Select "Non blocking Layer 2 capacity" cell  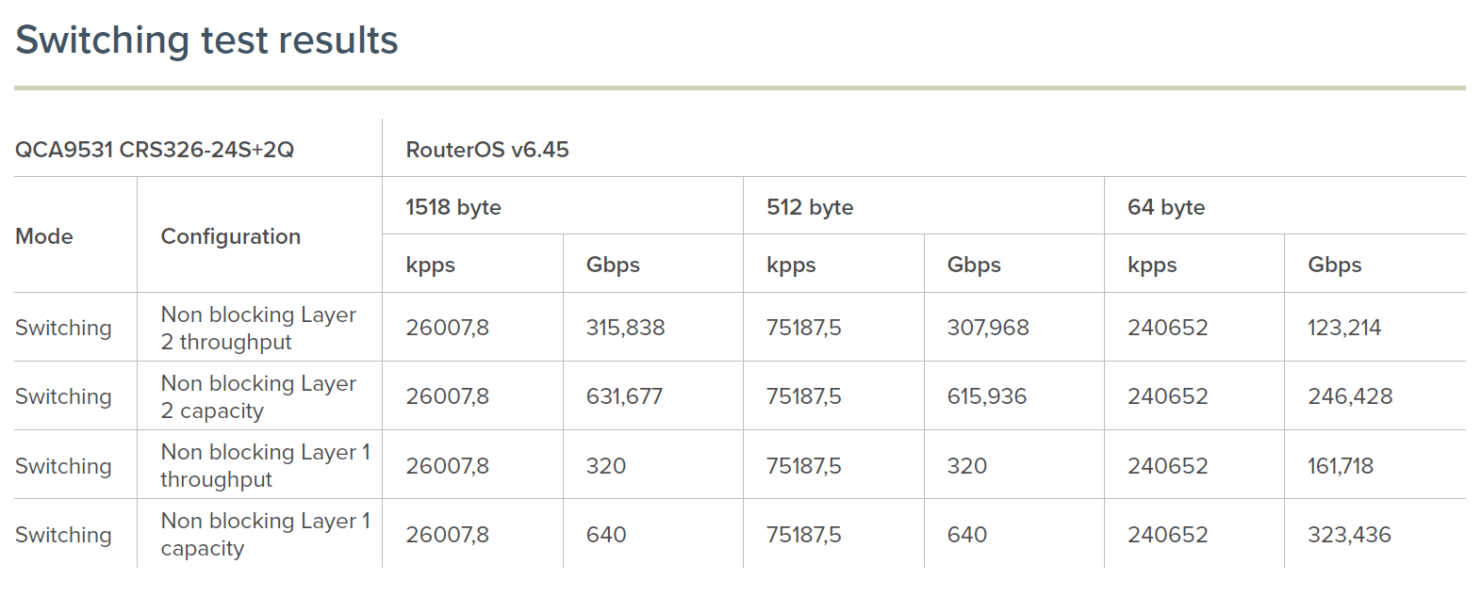[x=258, y=396]
